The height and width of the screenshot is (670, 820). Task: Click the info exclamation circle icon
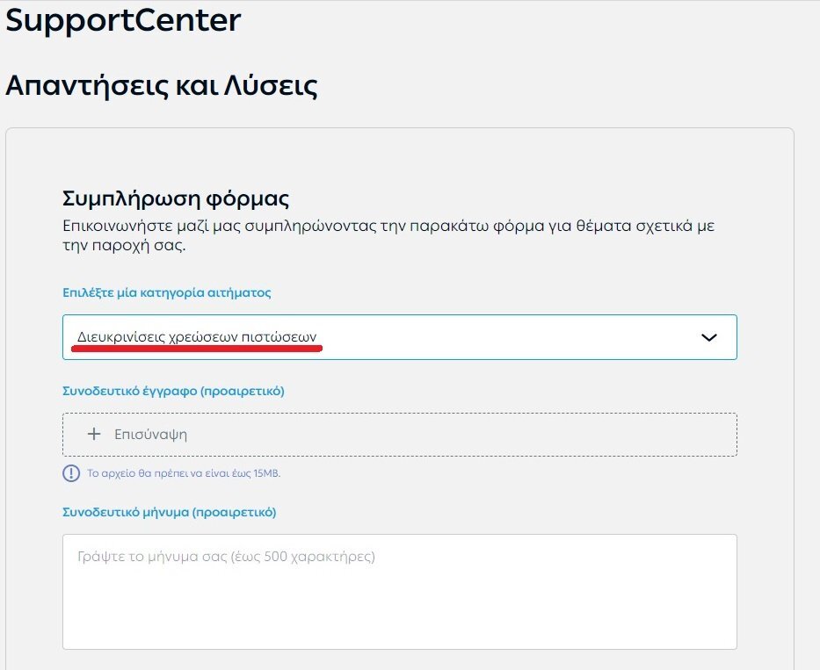(71, 473)
